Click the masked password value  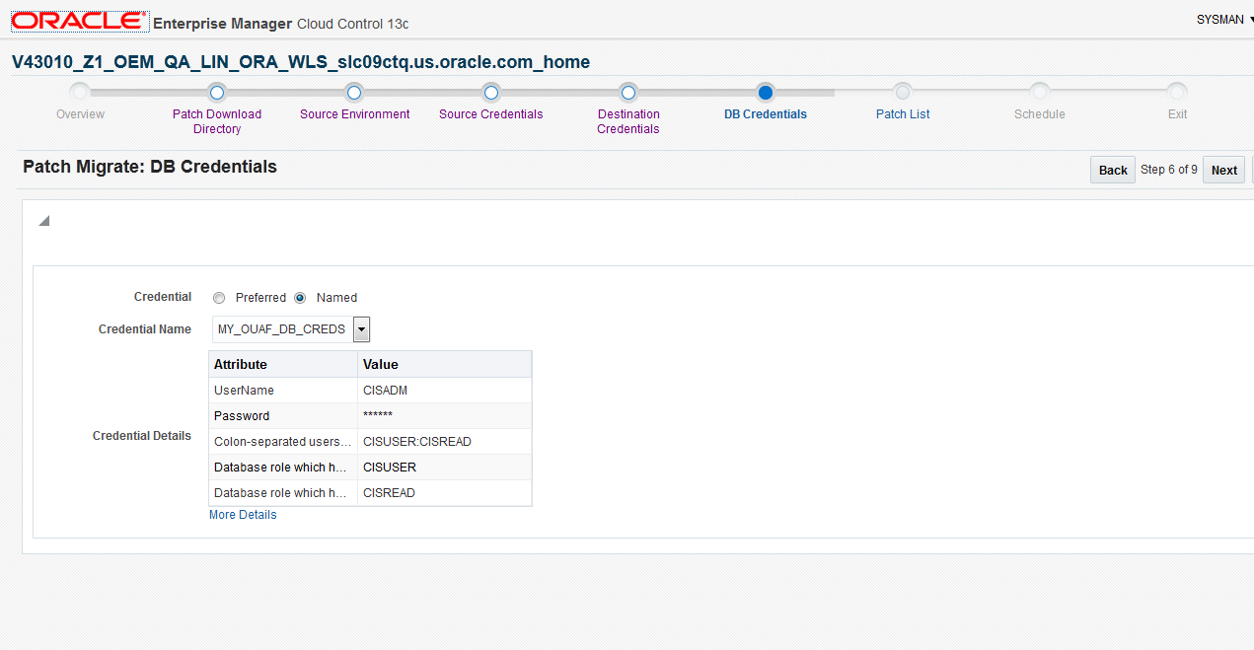pyautogui.click(x=378, y=416)
